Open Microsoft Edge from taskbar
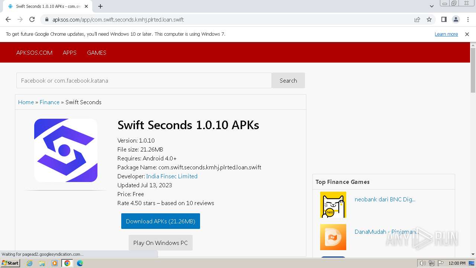Image resolution: width=476 pixels, height=268 pixels. (80, 263)
